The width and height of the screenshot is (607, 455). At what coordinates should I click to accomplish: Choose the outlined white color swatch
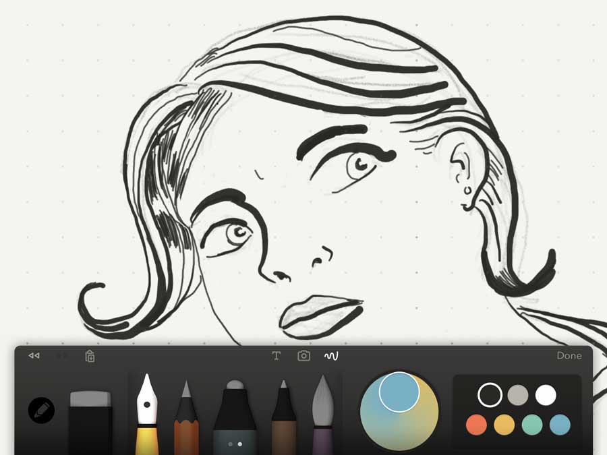pos(489,396)
